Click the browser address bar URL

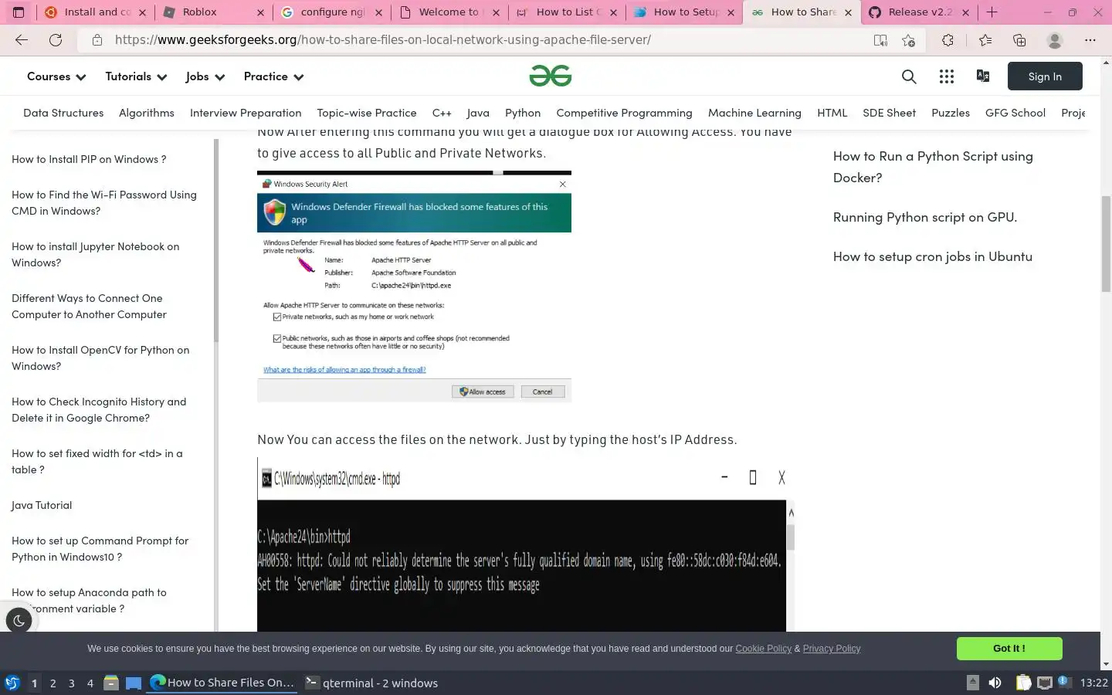click(x=382, y=40)
